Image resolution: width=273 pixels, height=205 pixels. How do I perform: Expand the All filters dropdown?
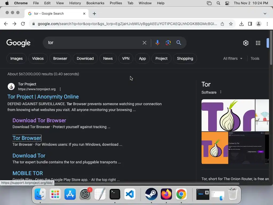233,58
